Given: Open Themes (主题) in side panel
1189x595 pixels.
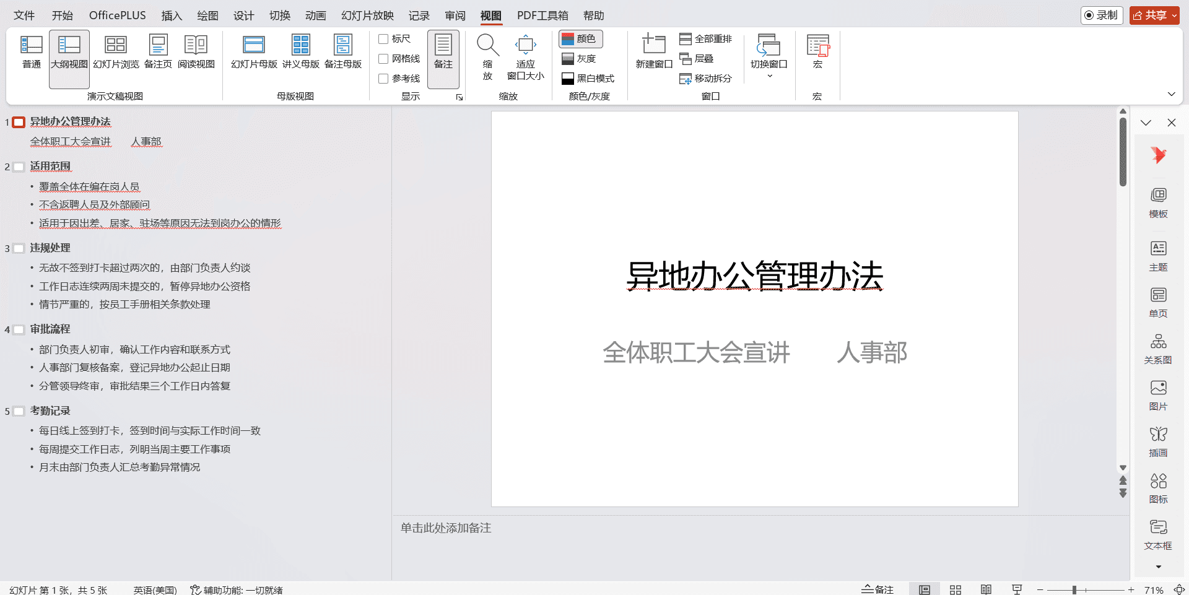Looking at the screenshot, I should [1158, 256].
